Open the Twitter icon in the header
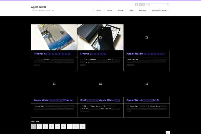 tap(137, 5)
